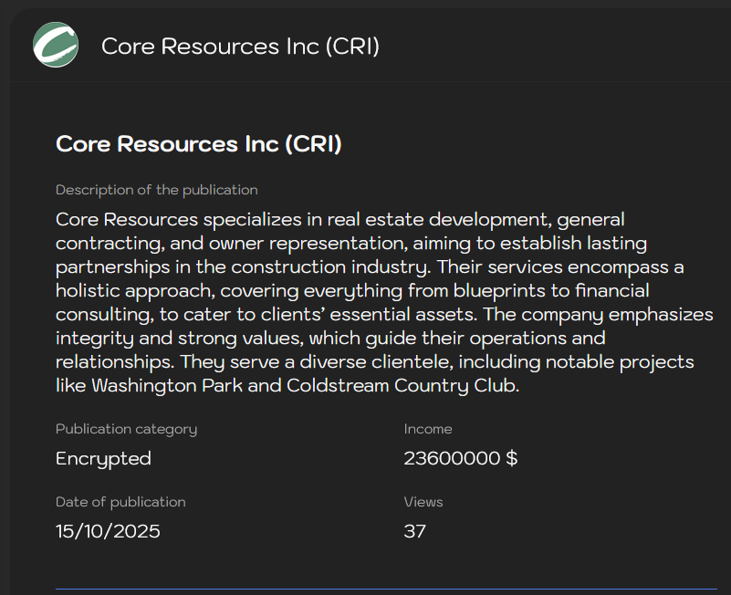731x595 pixels.
Task: Click the 'Description of the publication' label
Action: click(156, 190)
